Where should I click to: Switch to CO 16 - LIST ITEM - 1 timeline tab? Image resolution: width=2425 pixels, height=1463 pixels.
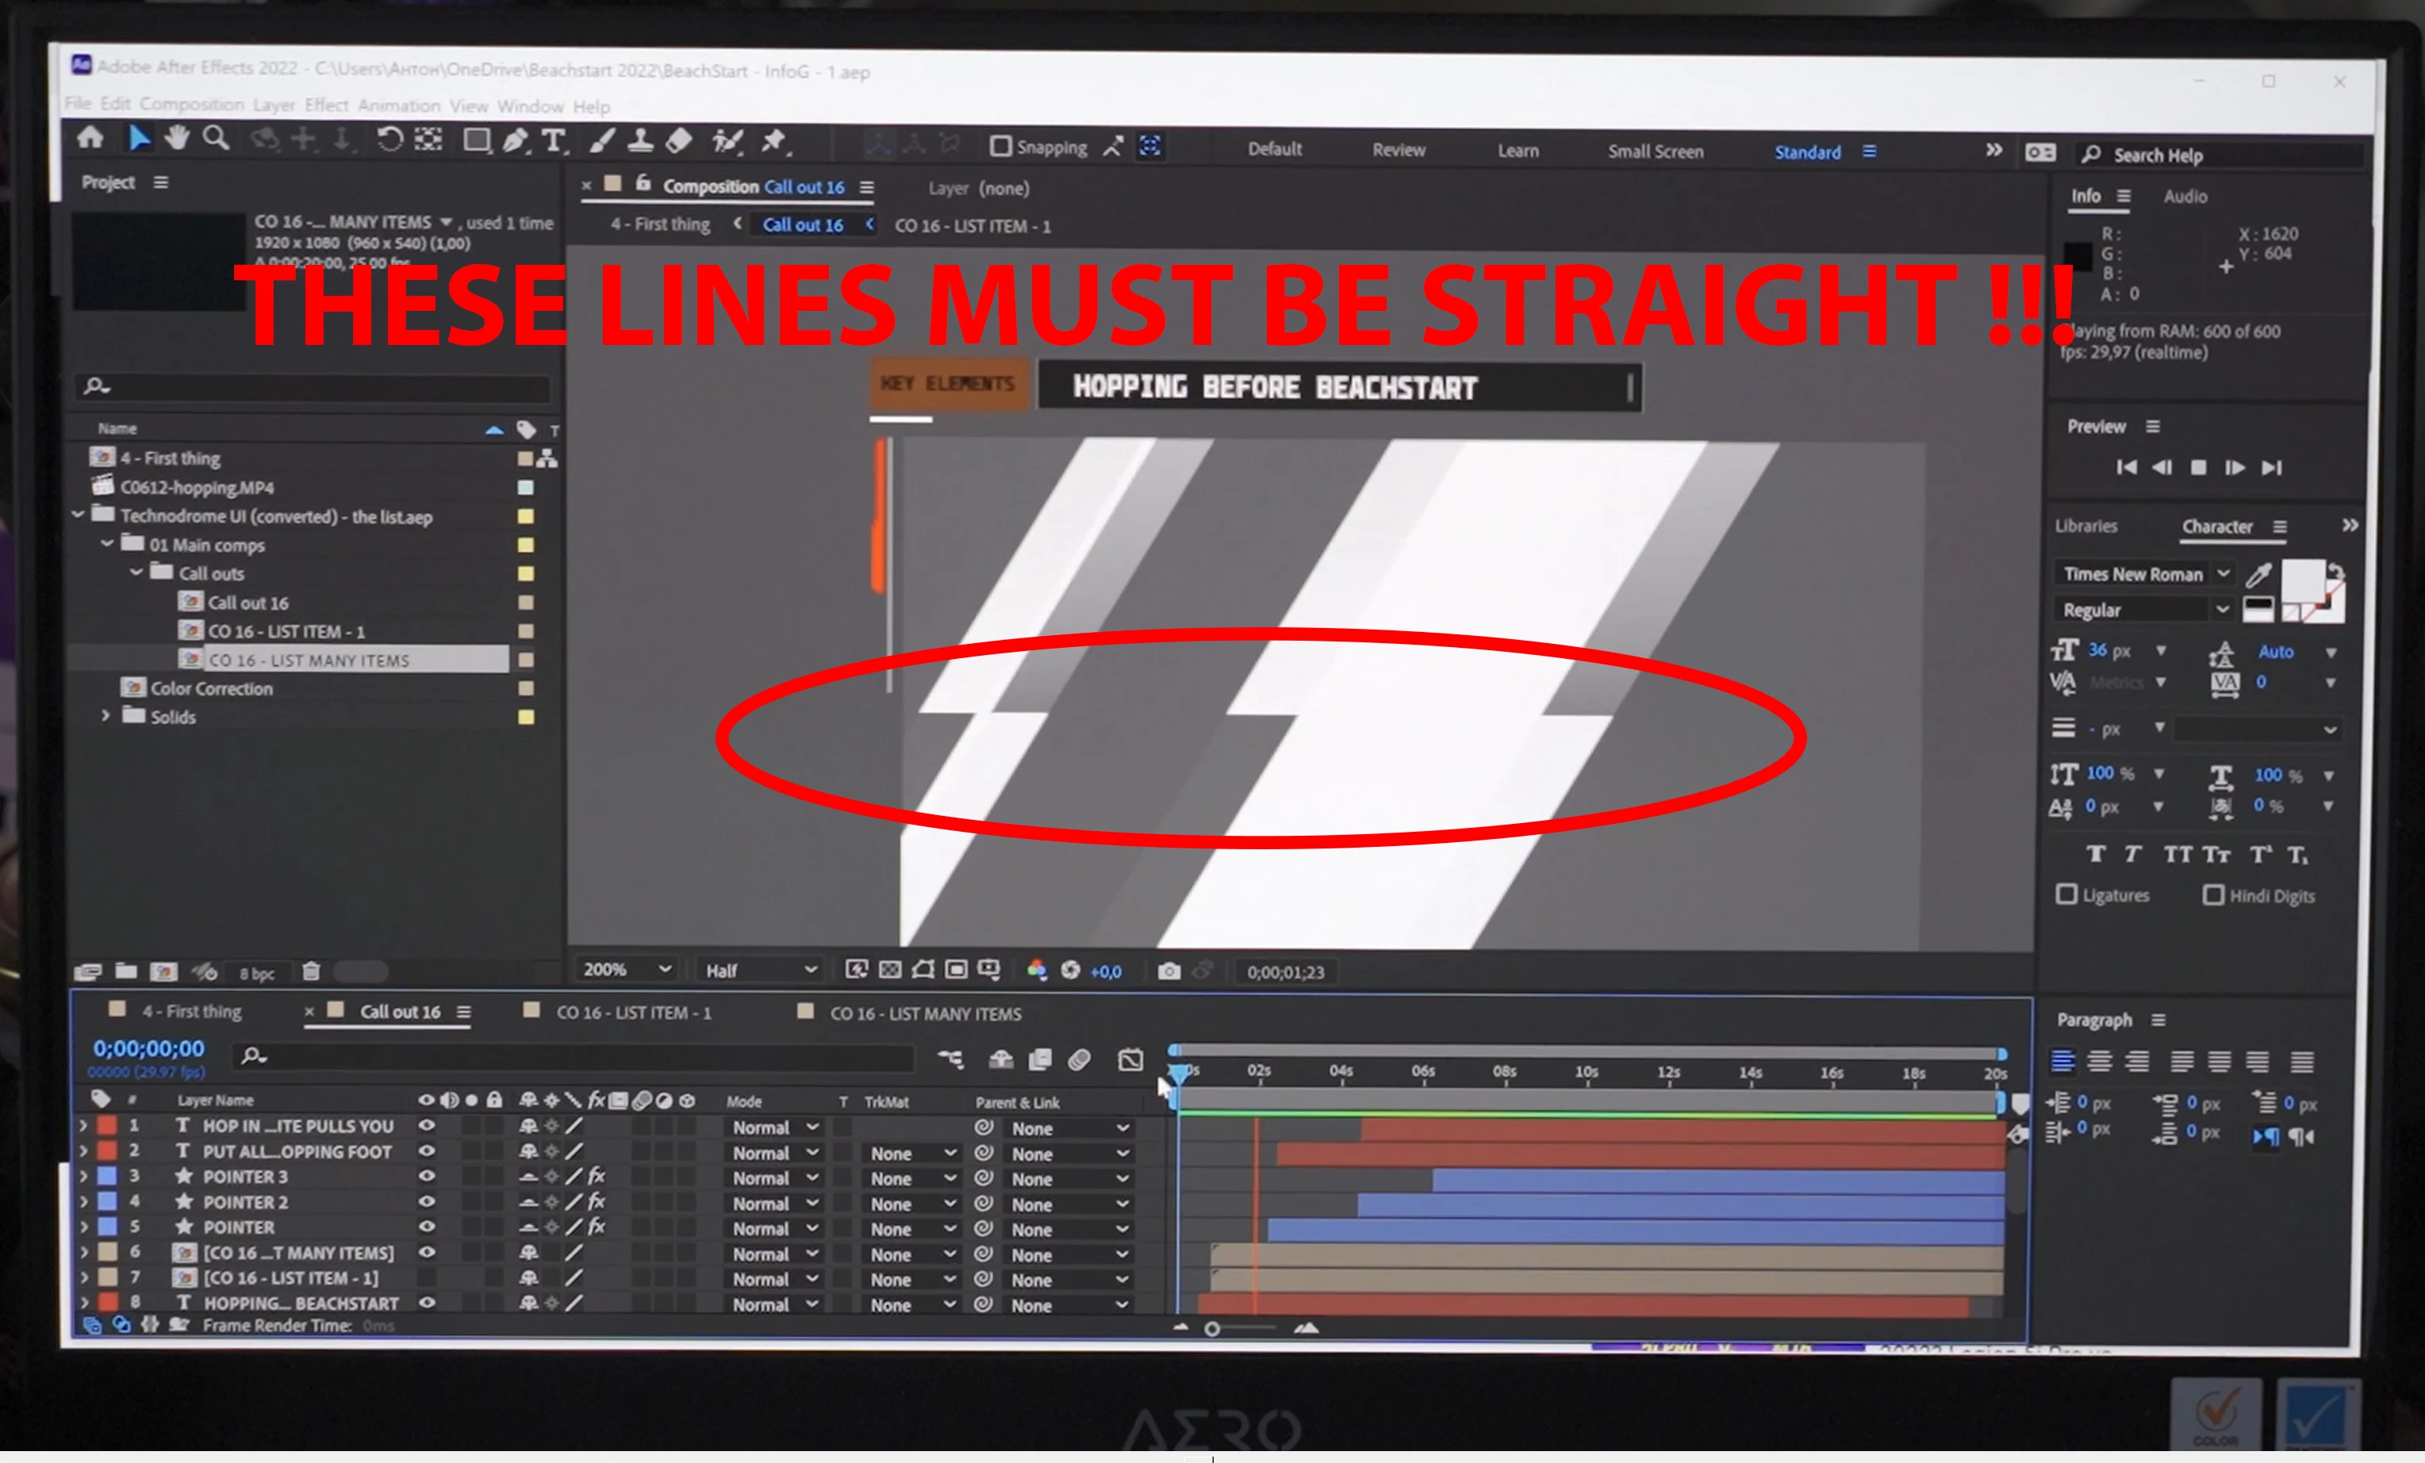[x=633, y=1013]
